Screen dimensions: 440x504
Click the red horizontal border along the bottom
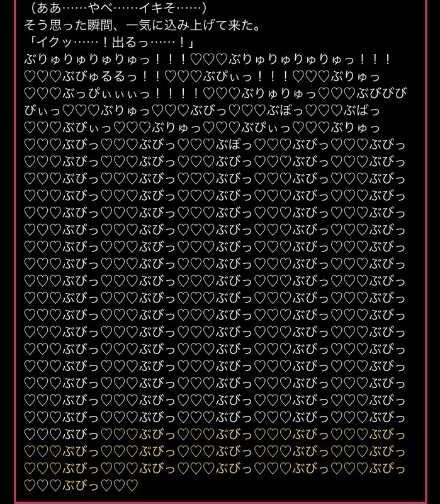click(x=220, y=501)
